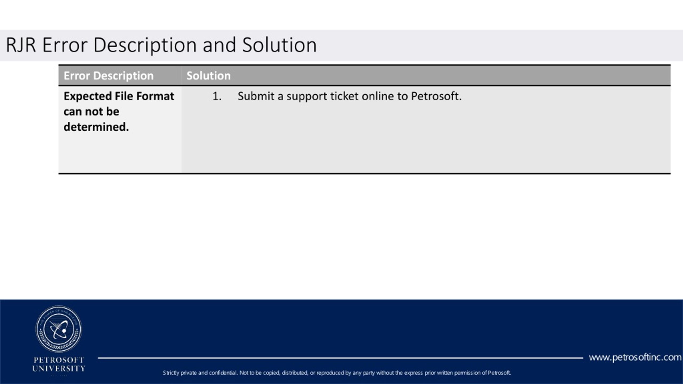The width and height of the screenshot is (683, 384).
Task: Click the 'Solution' column header
Action: tap(208, 76)
